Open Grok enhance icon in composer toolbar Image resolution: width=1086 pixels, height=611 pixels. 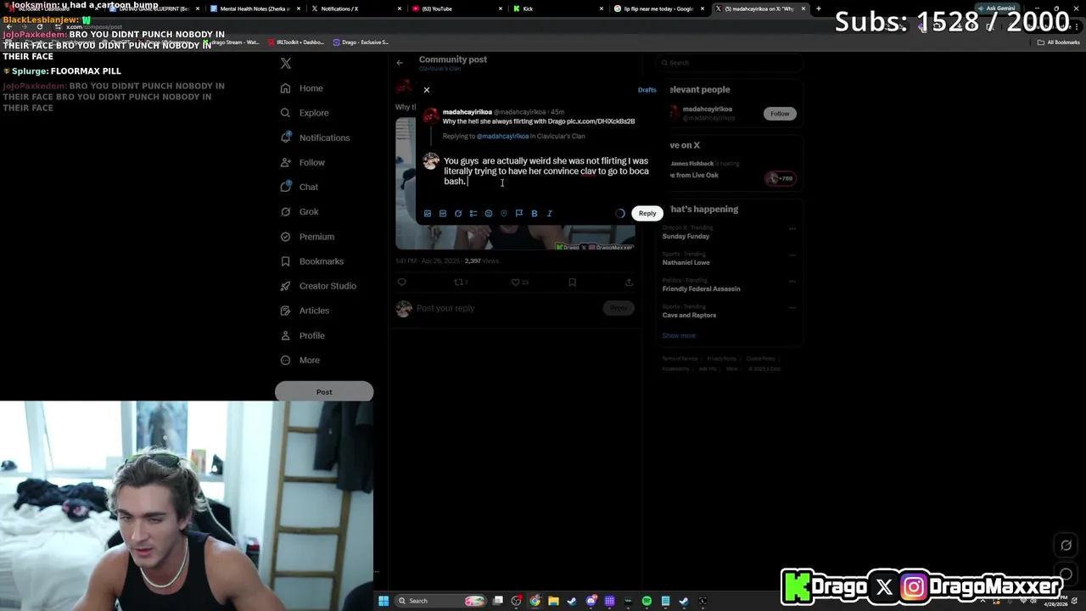coord(458,214)
